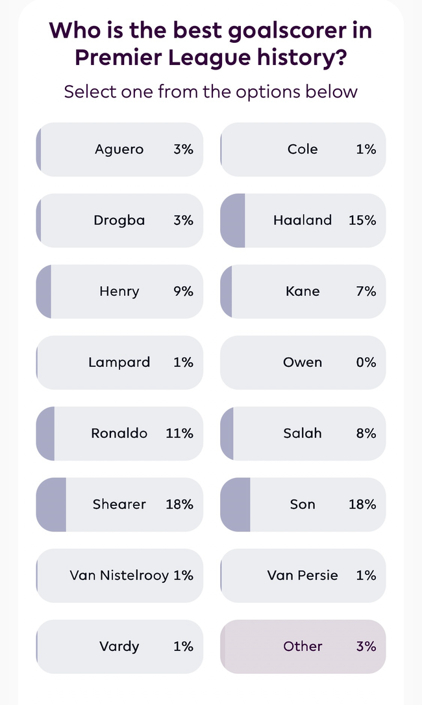Choose the highlighted Other option
The width and height of the screenshot is (422, 705).
coord(303,646)
